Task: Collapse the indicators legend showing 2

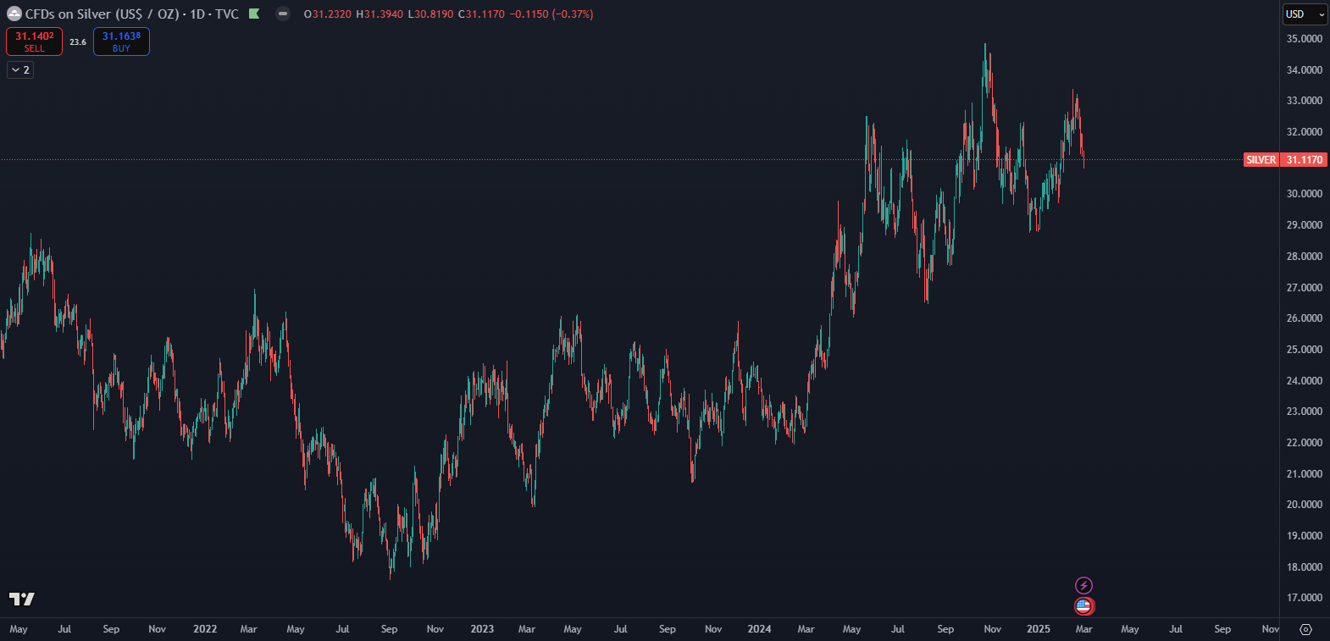Action: pos(20,70)
